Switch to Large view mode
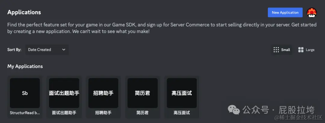Image resolution: width=325 pixels, height=123 pixels. (x=306, y=50)
